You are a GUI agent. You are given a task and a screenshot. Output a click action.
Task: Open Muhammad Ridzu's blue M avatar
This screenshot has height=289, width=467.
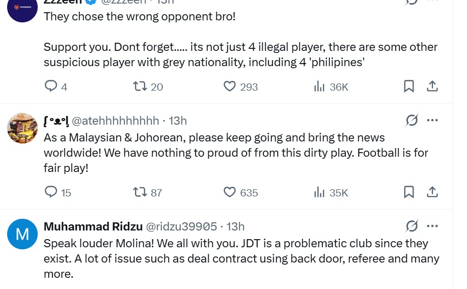tap(23, 234)
